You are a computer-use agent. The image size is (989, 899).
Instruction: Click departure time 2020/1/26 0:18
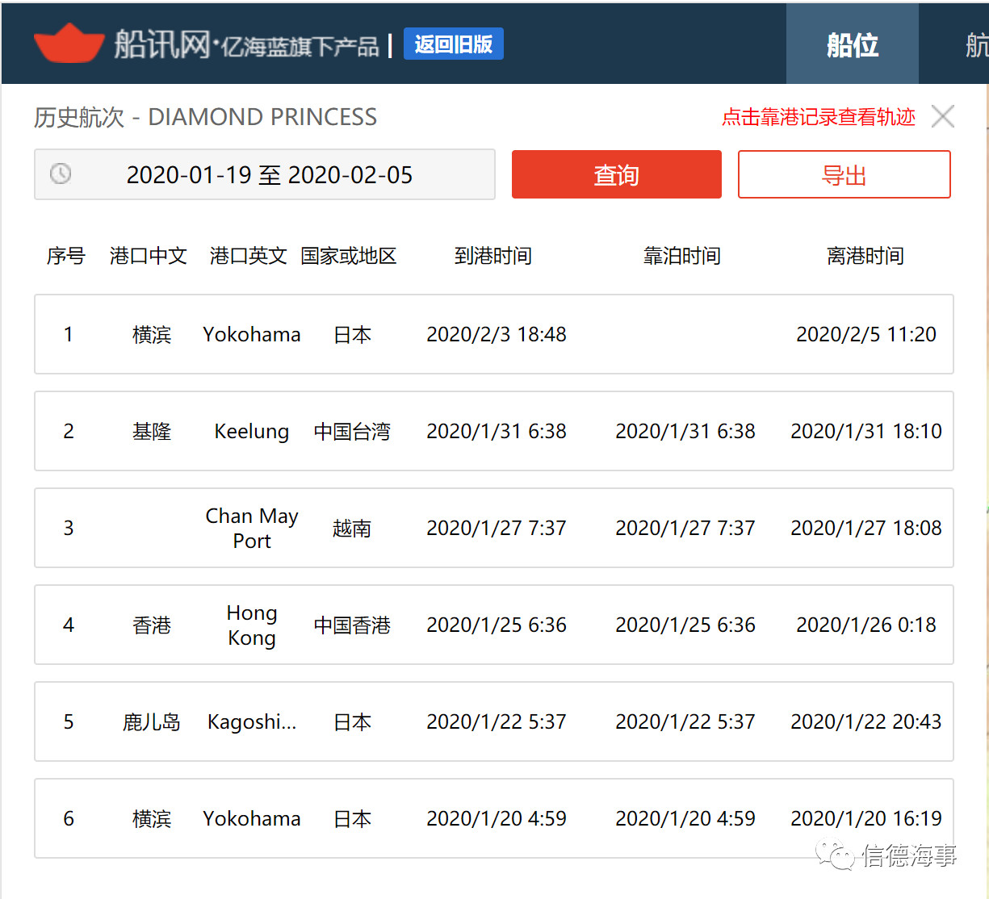pyautogui.click(x=866, y=625)
